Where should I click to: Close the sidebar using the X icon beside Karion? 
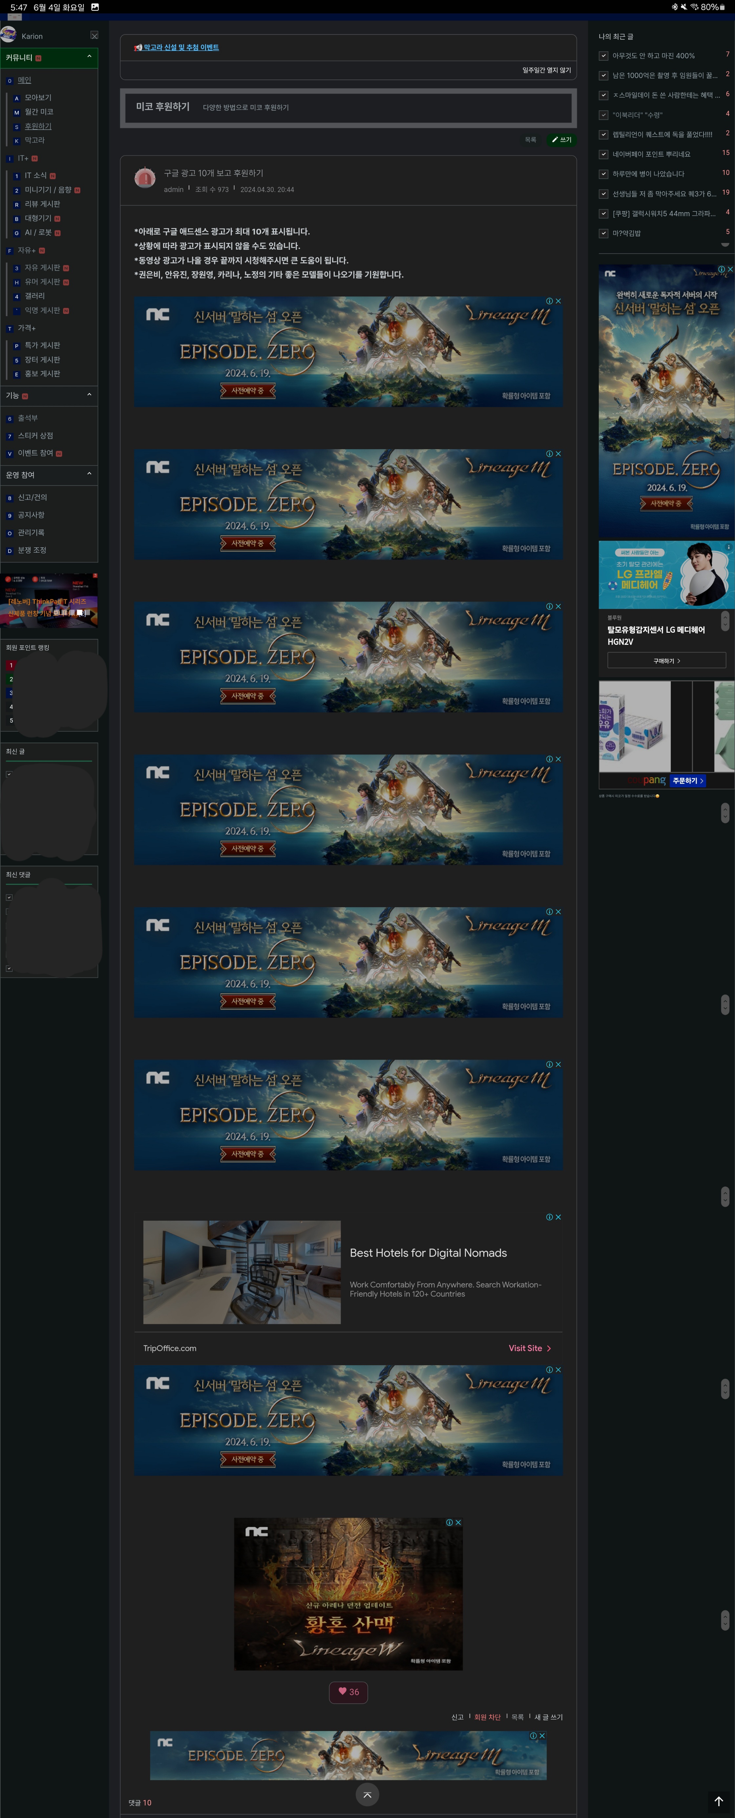click(94, 35)
